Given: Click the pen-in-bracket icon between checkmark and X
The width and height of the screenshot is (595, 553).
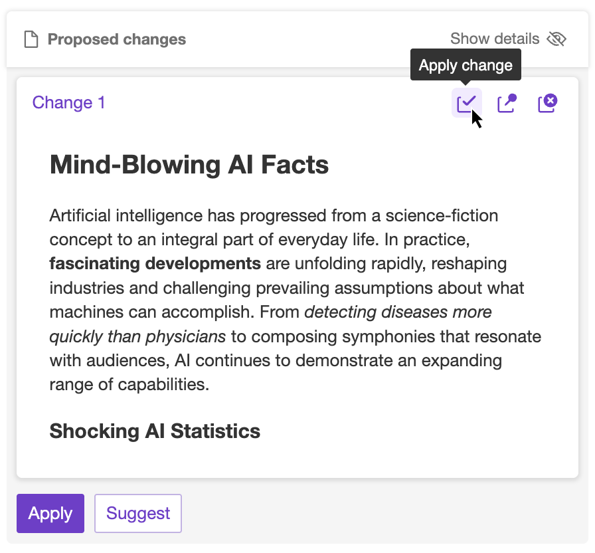Looking at the screenshot, I should click(507, 102).
